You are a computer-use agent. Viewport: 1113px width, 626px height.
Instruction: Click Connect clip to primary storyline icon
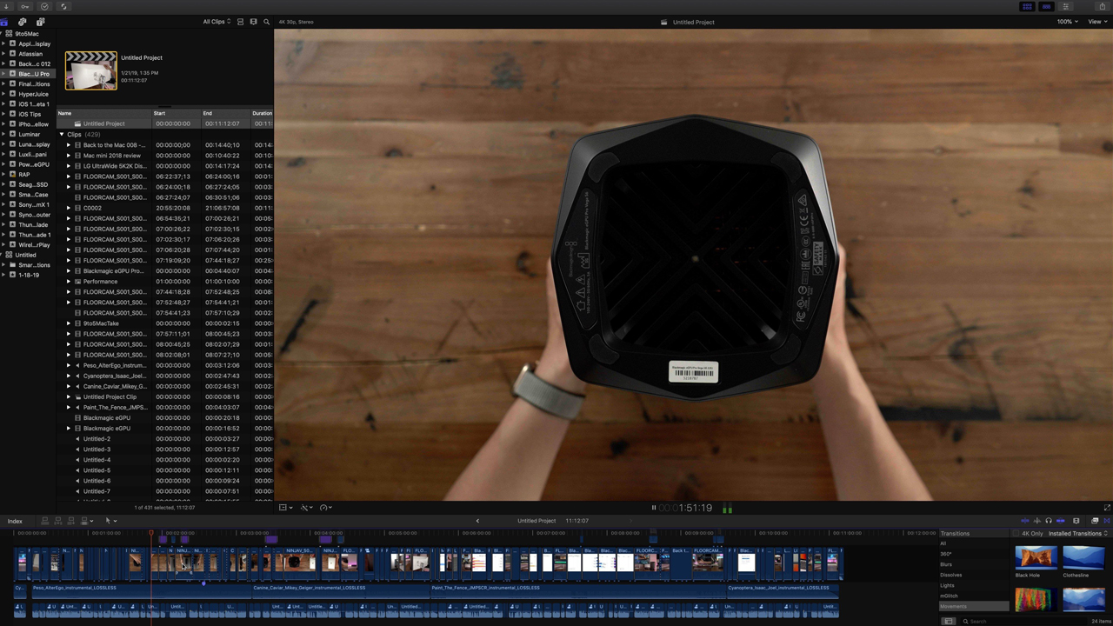click(47, 521)
